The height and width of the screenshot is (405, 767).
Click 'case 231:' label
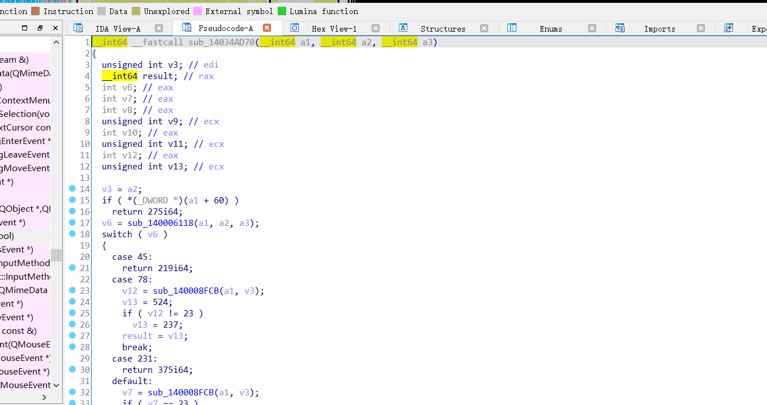pyautogui.click(x=135, y=359)
